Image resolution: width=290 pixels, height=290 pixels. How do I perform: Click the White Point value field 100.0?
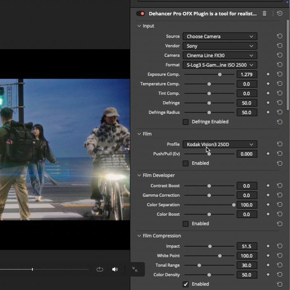pos(247,256)
